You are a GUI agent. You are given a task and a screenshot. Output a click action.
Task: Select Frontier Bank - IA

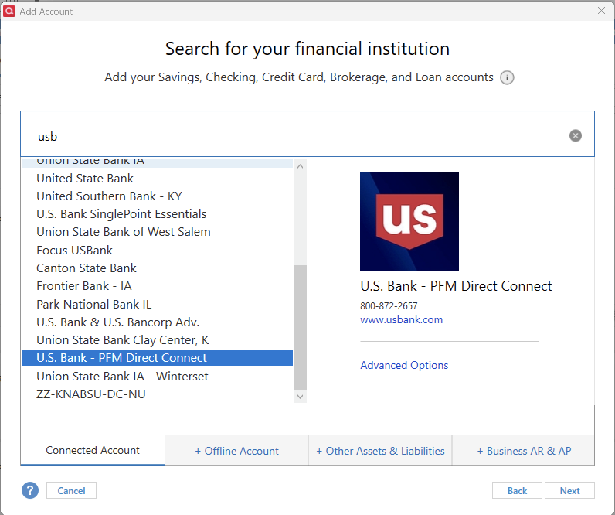point(157,286)
